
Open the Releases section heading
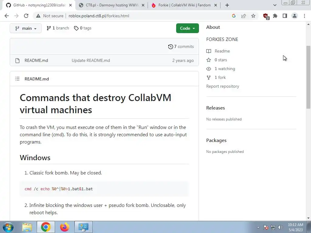coord(215,108)
